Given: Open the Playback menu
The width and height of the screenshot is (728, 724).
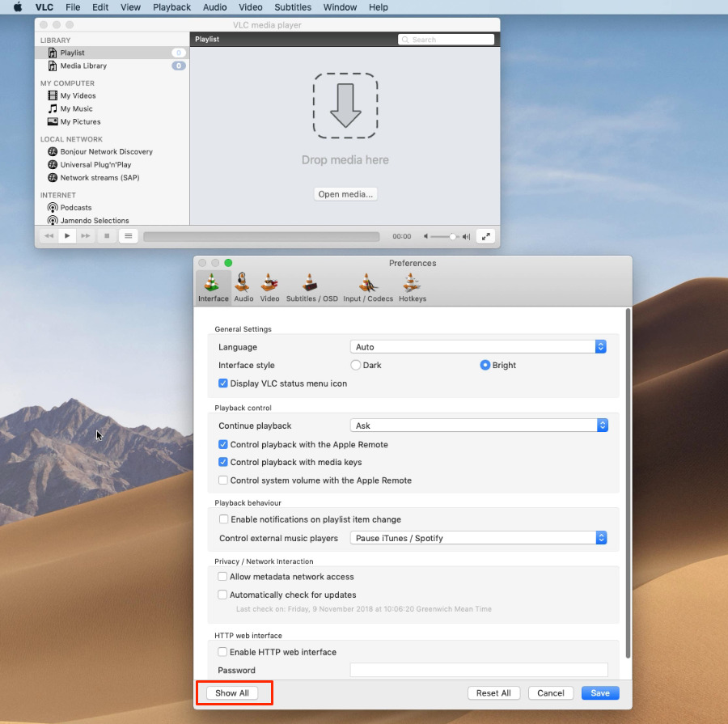Looking at the screenshot, I should (171, 7).
